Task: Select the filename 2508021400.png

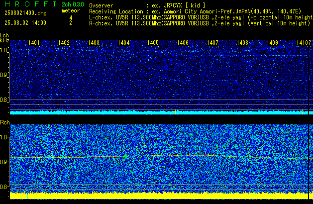Action: [x=25, y=13]
